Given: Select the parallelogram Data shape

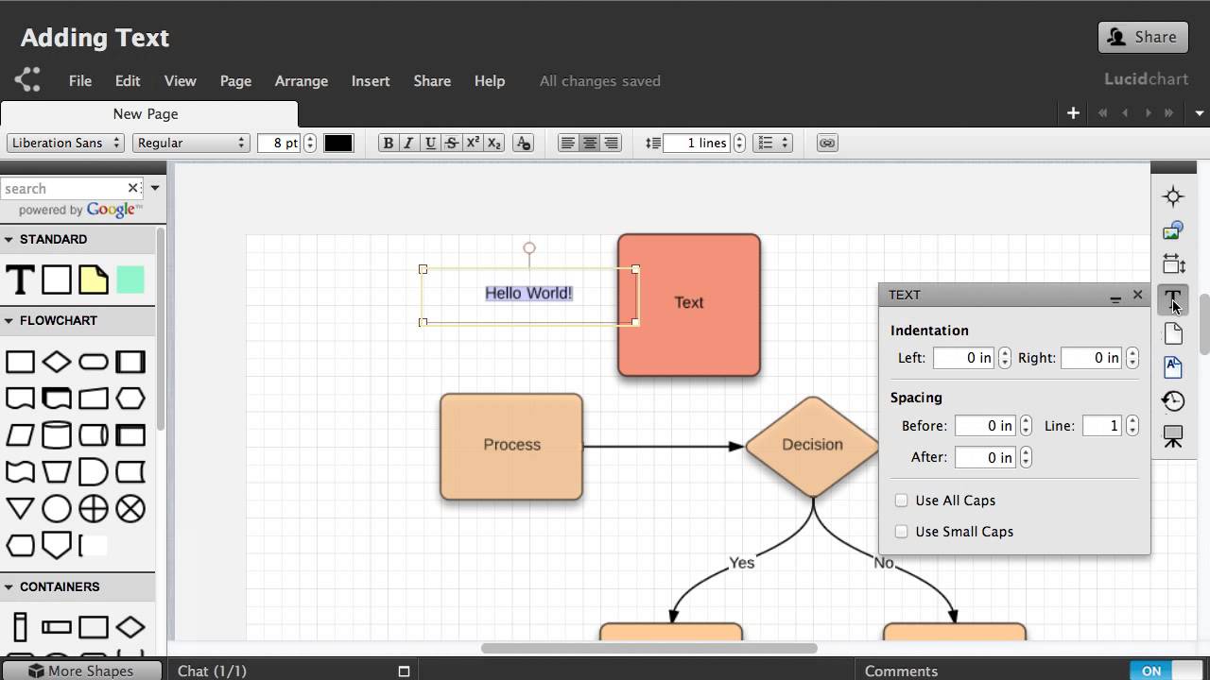Looking at the screenshot, I should [x=20, y=435].
